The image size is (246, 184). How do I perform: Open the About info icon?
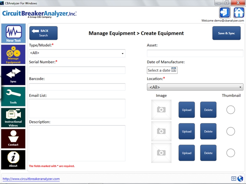[13, 160]
